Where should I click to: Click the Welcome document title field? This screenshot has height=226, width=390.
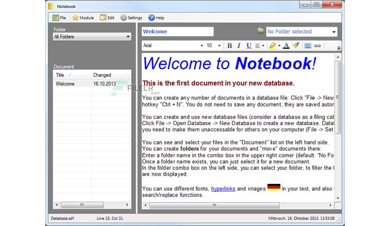pos(178,32)
